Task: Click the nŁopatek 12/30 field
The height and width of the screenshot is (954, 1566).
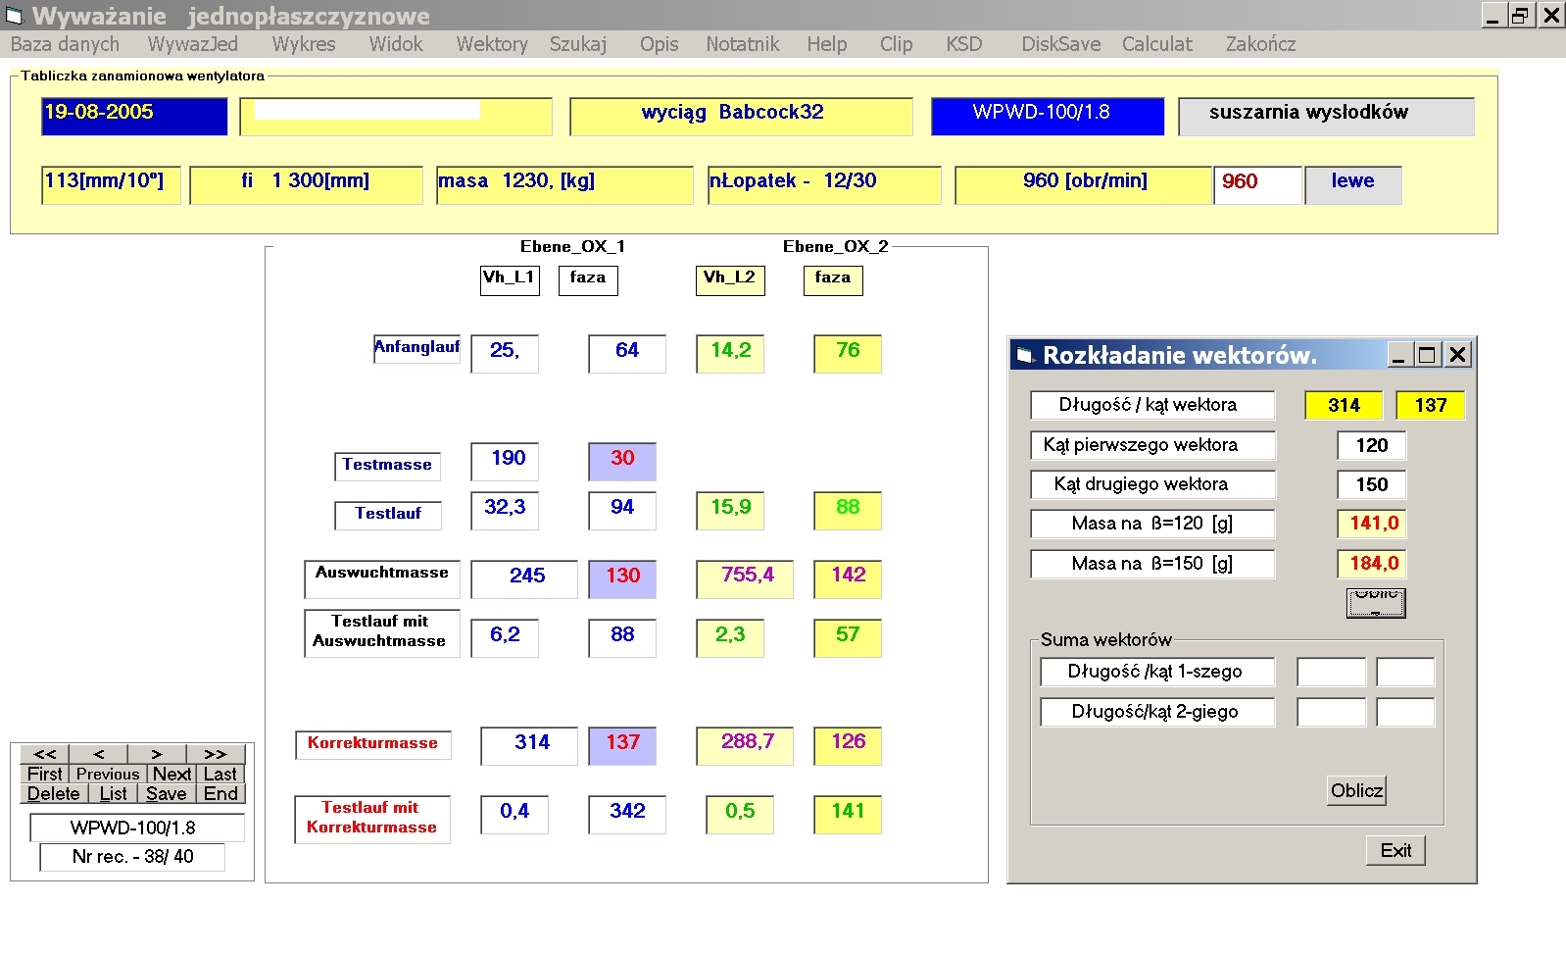Action: pos(824,184)
